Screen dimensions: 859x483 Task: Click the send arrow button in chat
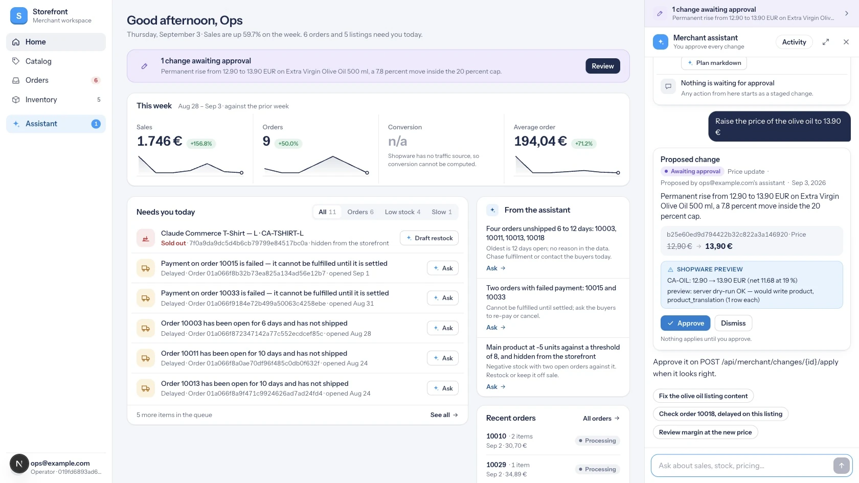(842, 466)
